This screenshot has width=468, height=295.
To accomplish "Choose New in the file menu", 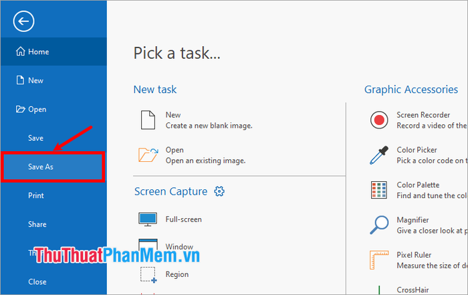I will [35, 80].
